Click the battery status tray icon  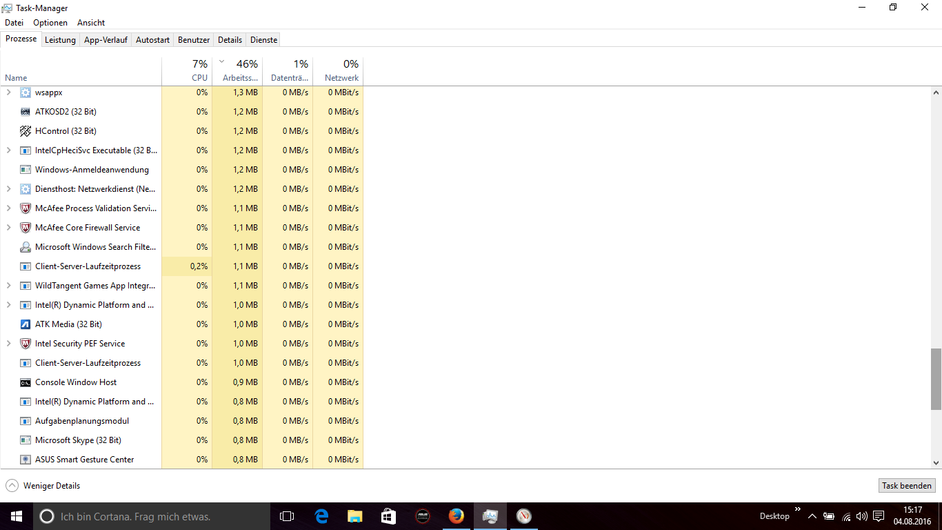click(x=829, y=516)
